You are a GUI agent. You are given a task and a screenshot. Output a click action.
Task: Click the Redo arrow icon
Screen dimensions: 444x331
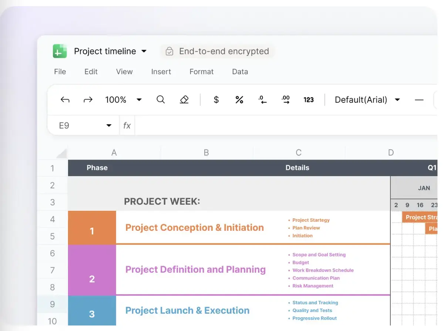[x=88, y=99]
